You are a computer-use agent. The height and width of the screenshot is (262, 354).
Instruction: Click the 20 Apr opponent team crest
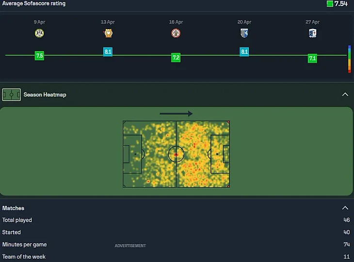(244, 33)
